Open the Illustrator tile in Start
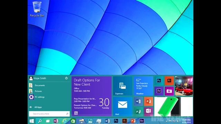 pyautogui.click(x=169, y=81)
